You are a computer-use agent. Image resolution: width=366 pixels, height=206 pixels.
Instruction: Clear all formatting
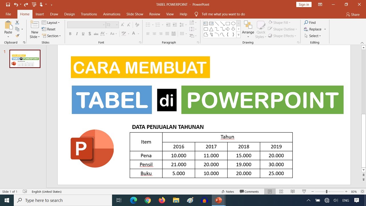click(137, 25)
